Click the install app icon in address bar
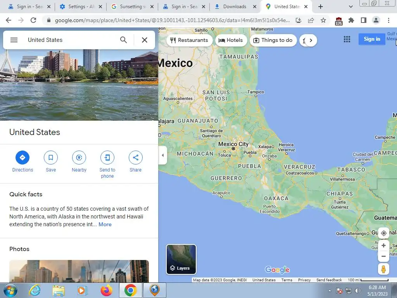 pos(299,20)
